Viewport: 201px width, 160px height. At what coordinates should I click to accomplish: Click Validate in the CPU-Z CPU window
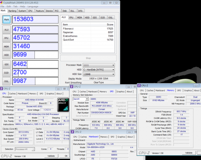point(51,156)
